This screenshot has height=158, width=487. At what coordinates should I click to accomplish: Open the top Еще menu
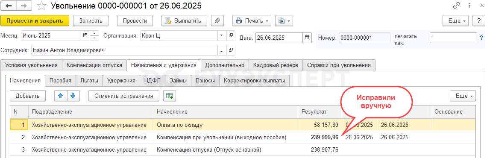coord(456,21)
